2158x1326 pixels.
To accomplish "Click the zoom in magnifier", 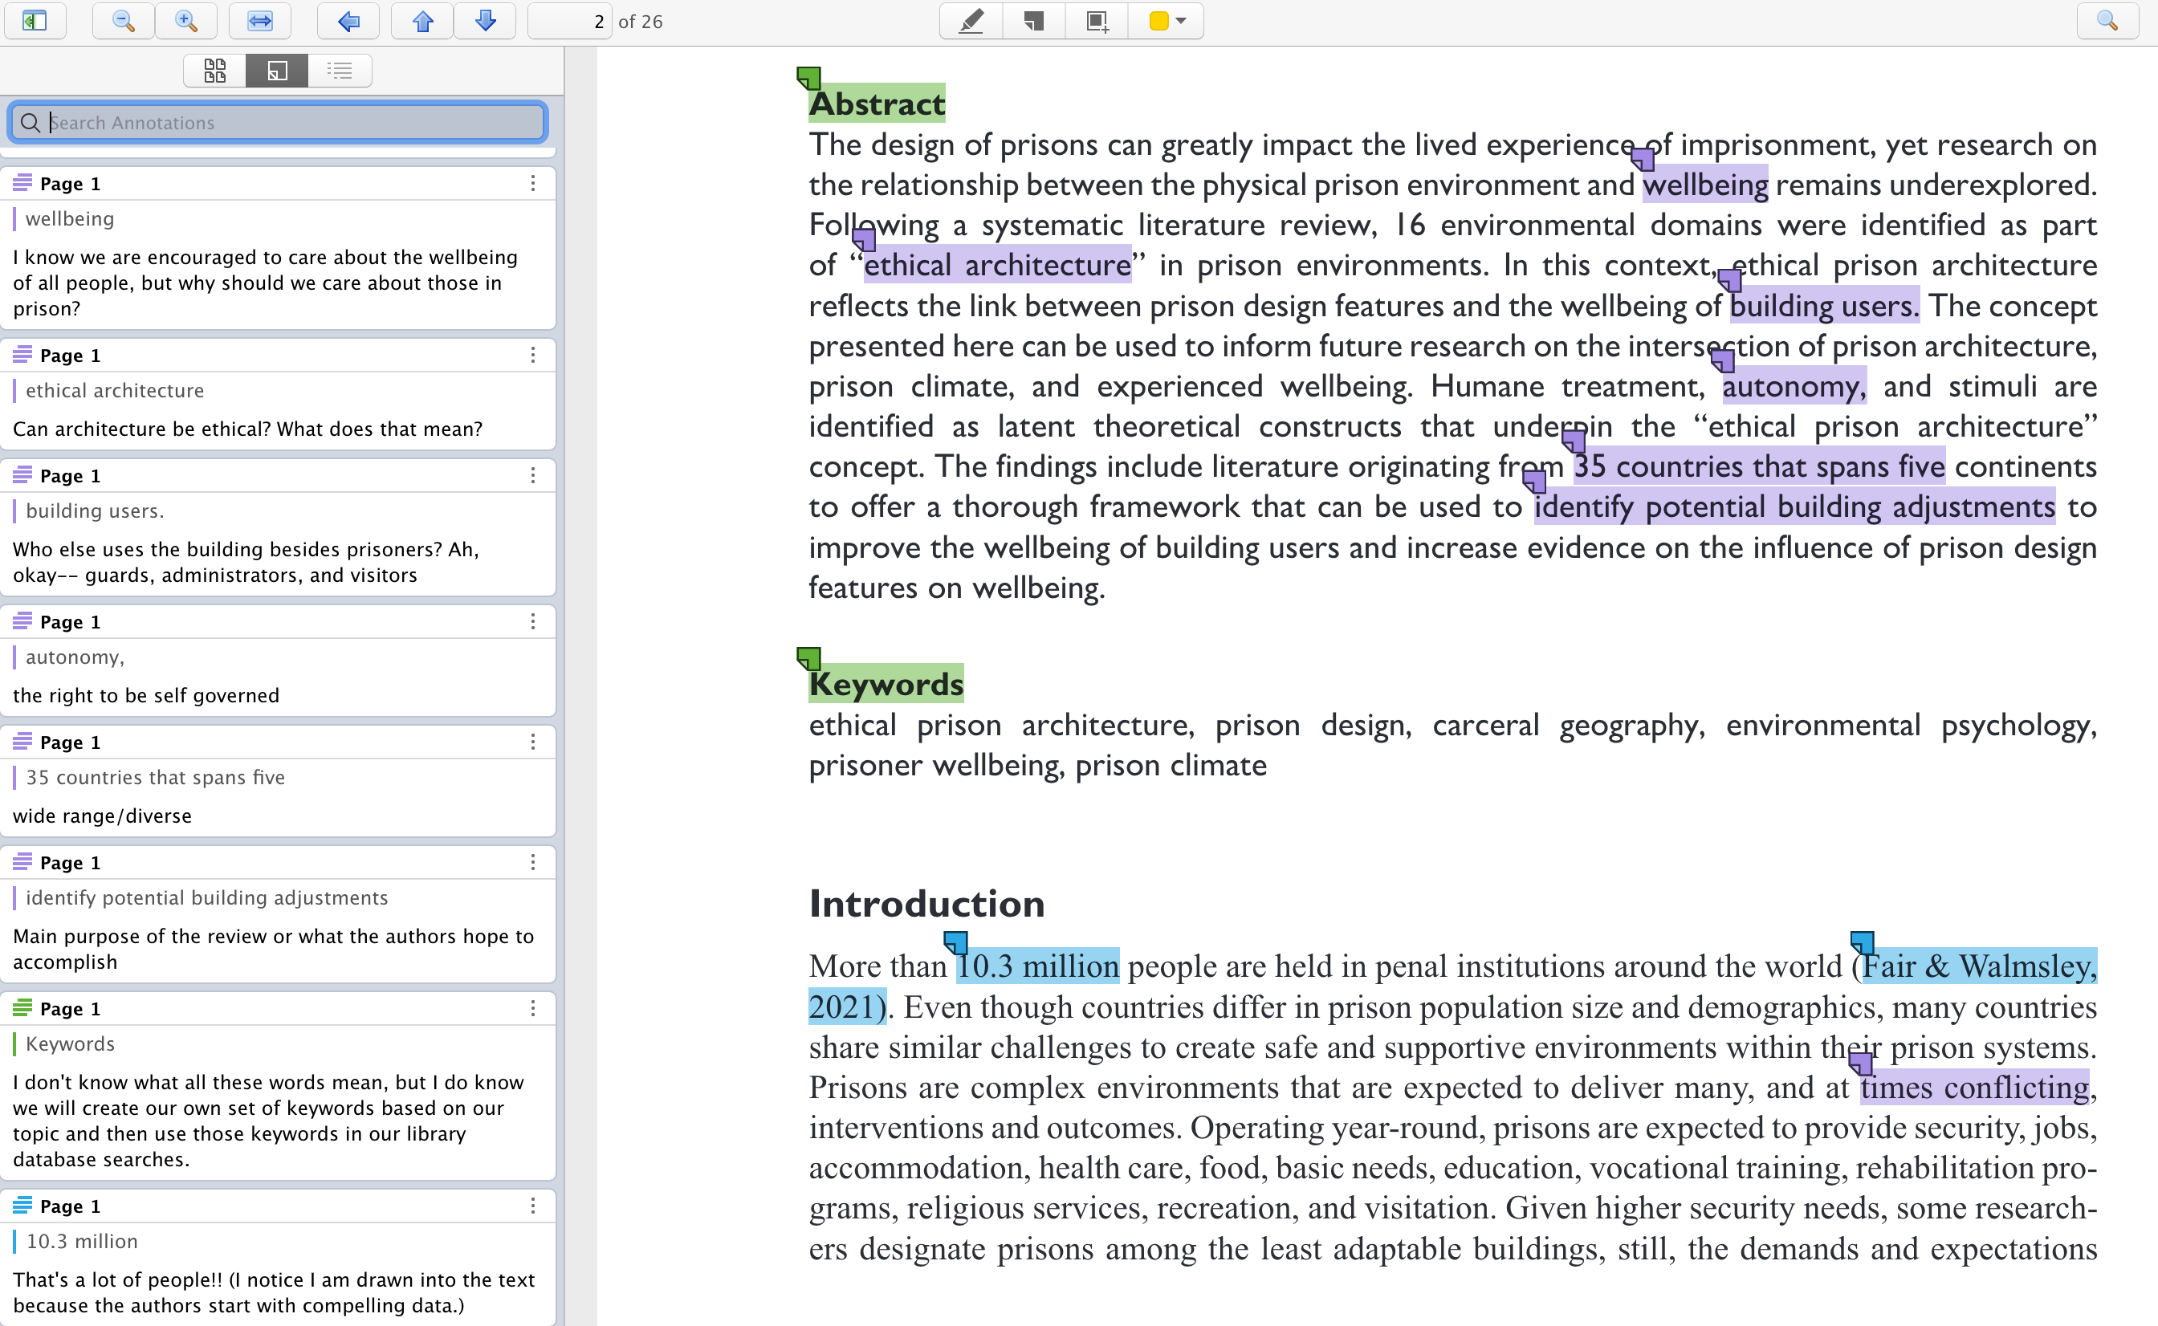I will (186, 21).
